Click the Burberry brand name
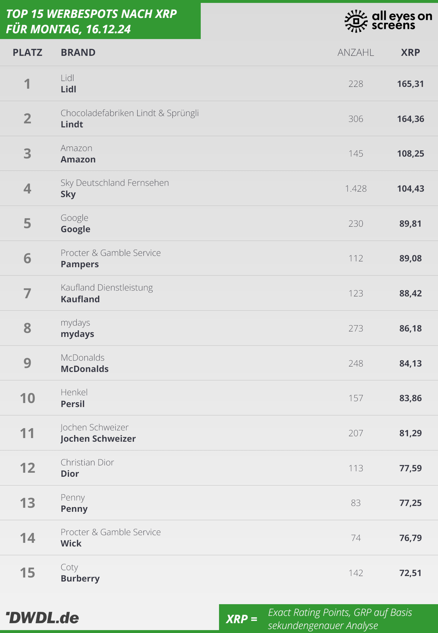The image size is (438, 633). 80,579
